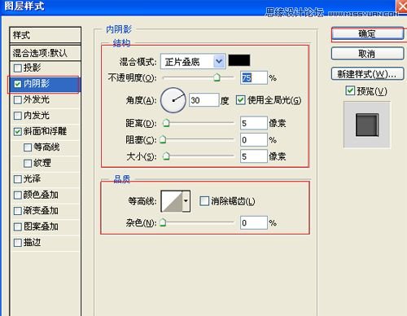Click the 确定 OK button

tap(368, 34)
